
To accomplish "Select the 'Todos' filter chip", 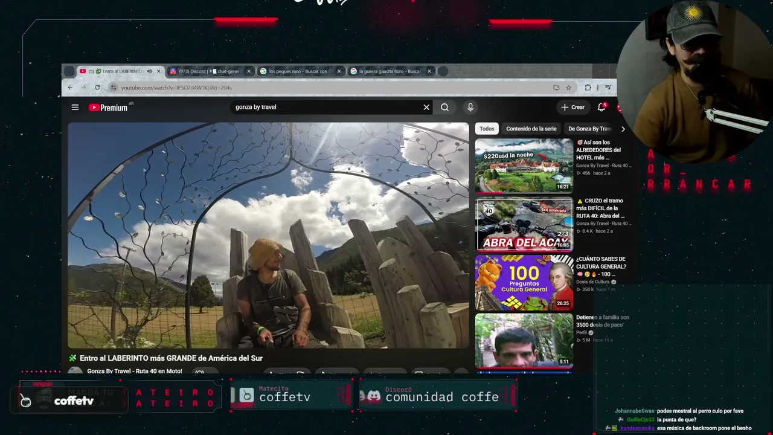I will coord(487,129).
